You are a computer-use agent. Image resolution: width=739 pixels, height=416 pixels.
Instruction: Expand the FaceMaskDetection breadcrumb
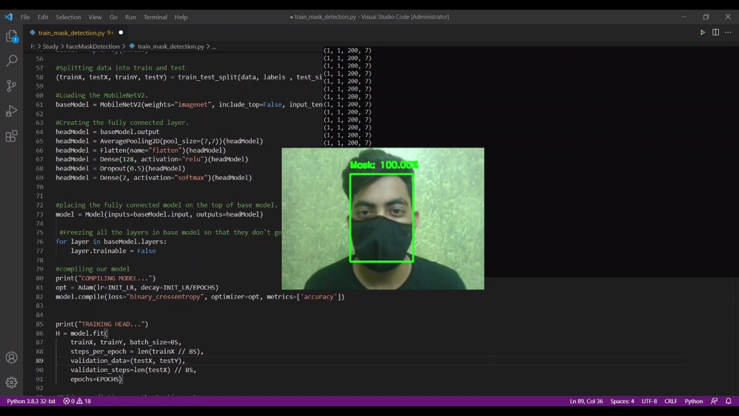click(92, 46)
